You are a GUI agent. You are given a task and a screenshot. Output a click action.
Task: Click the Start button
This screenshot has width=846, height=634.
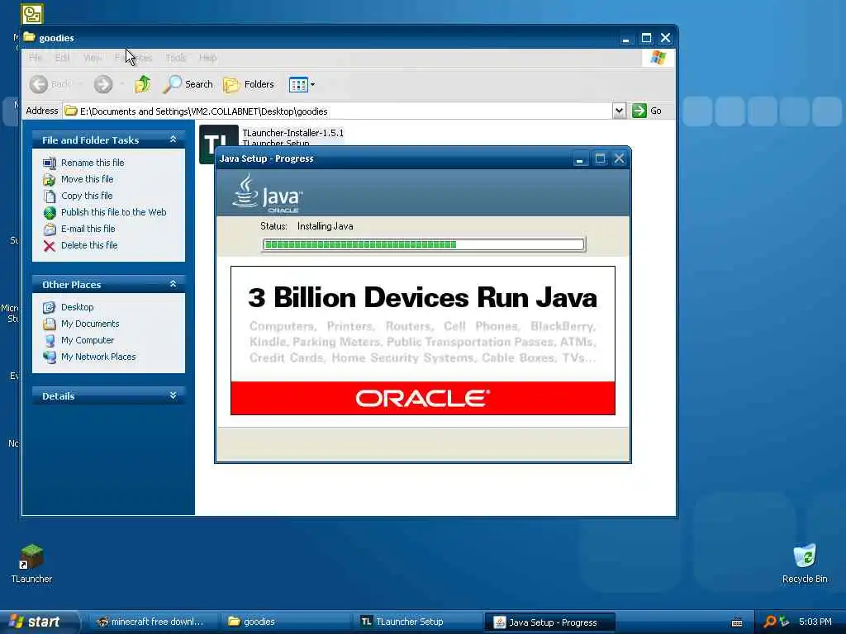38,622
